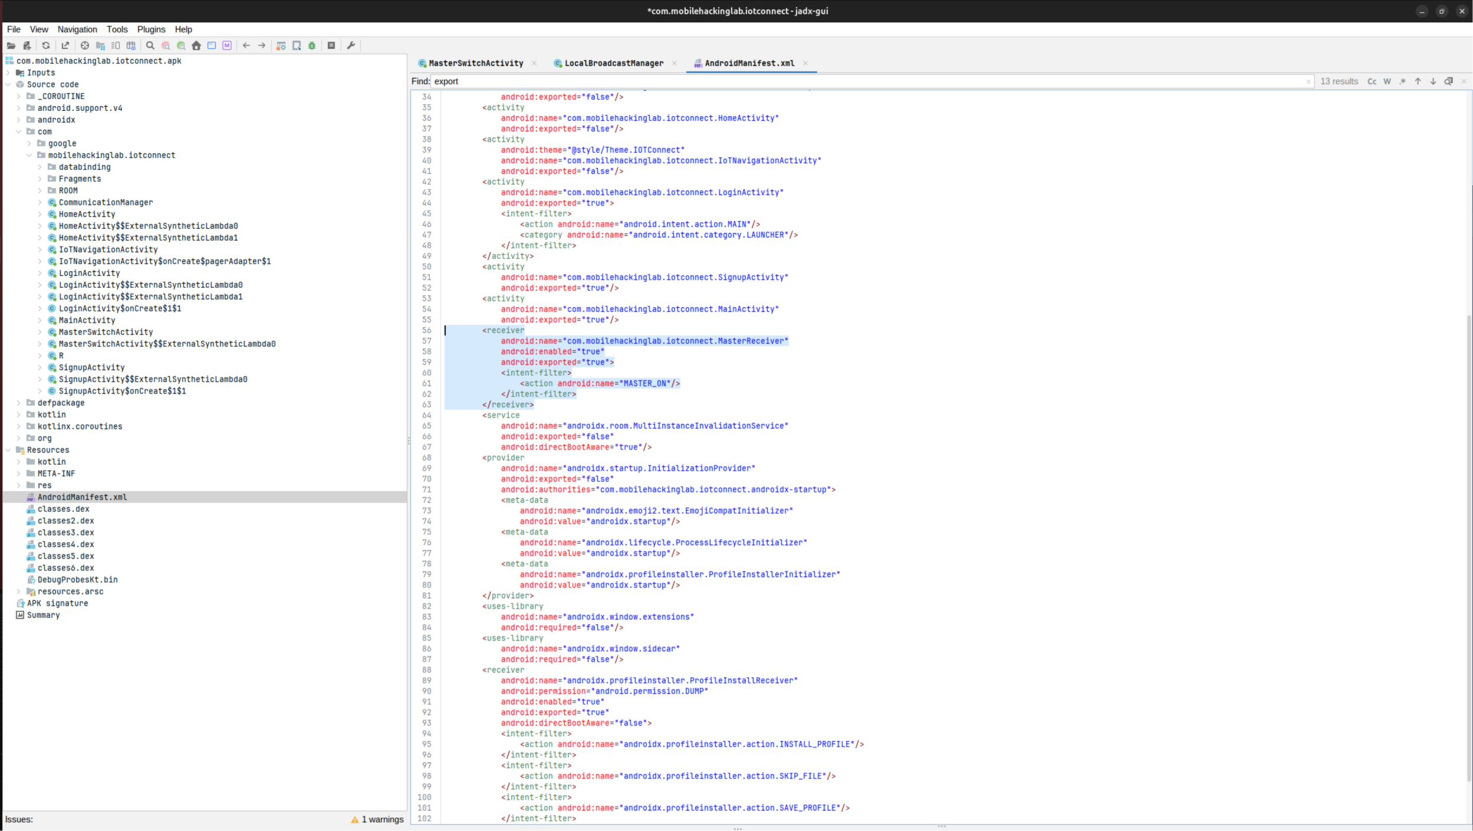Open class search pink icon
The height and width of the screenshot is (831, 1473).
(166, 45)
